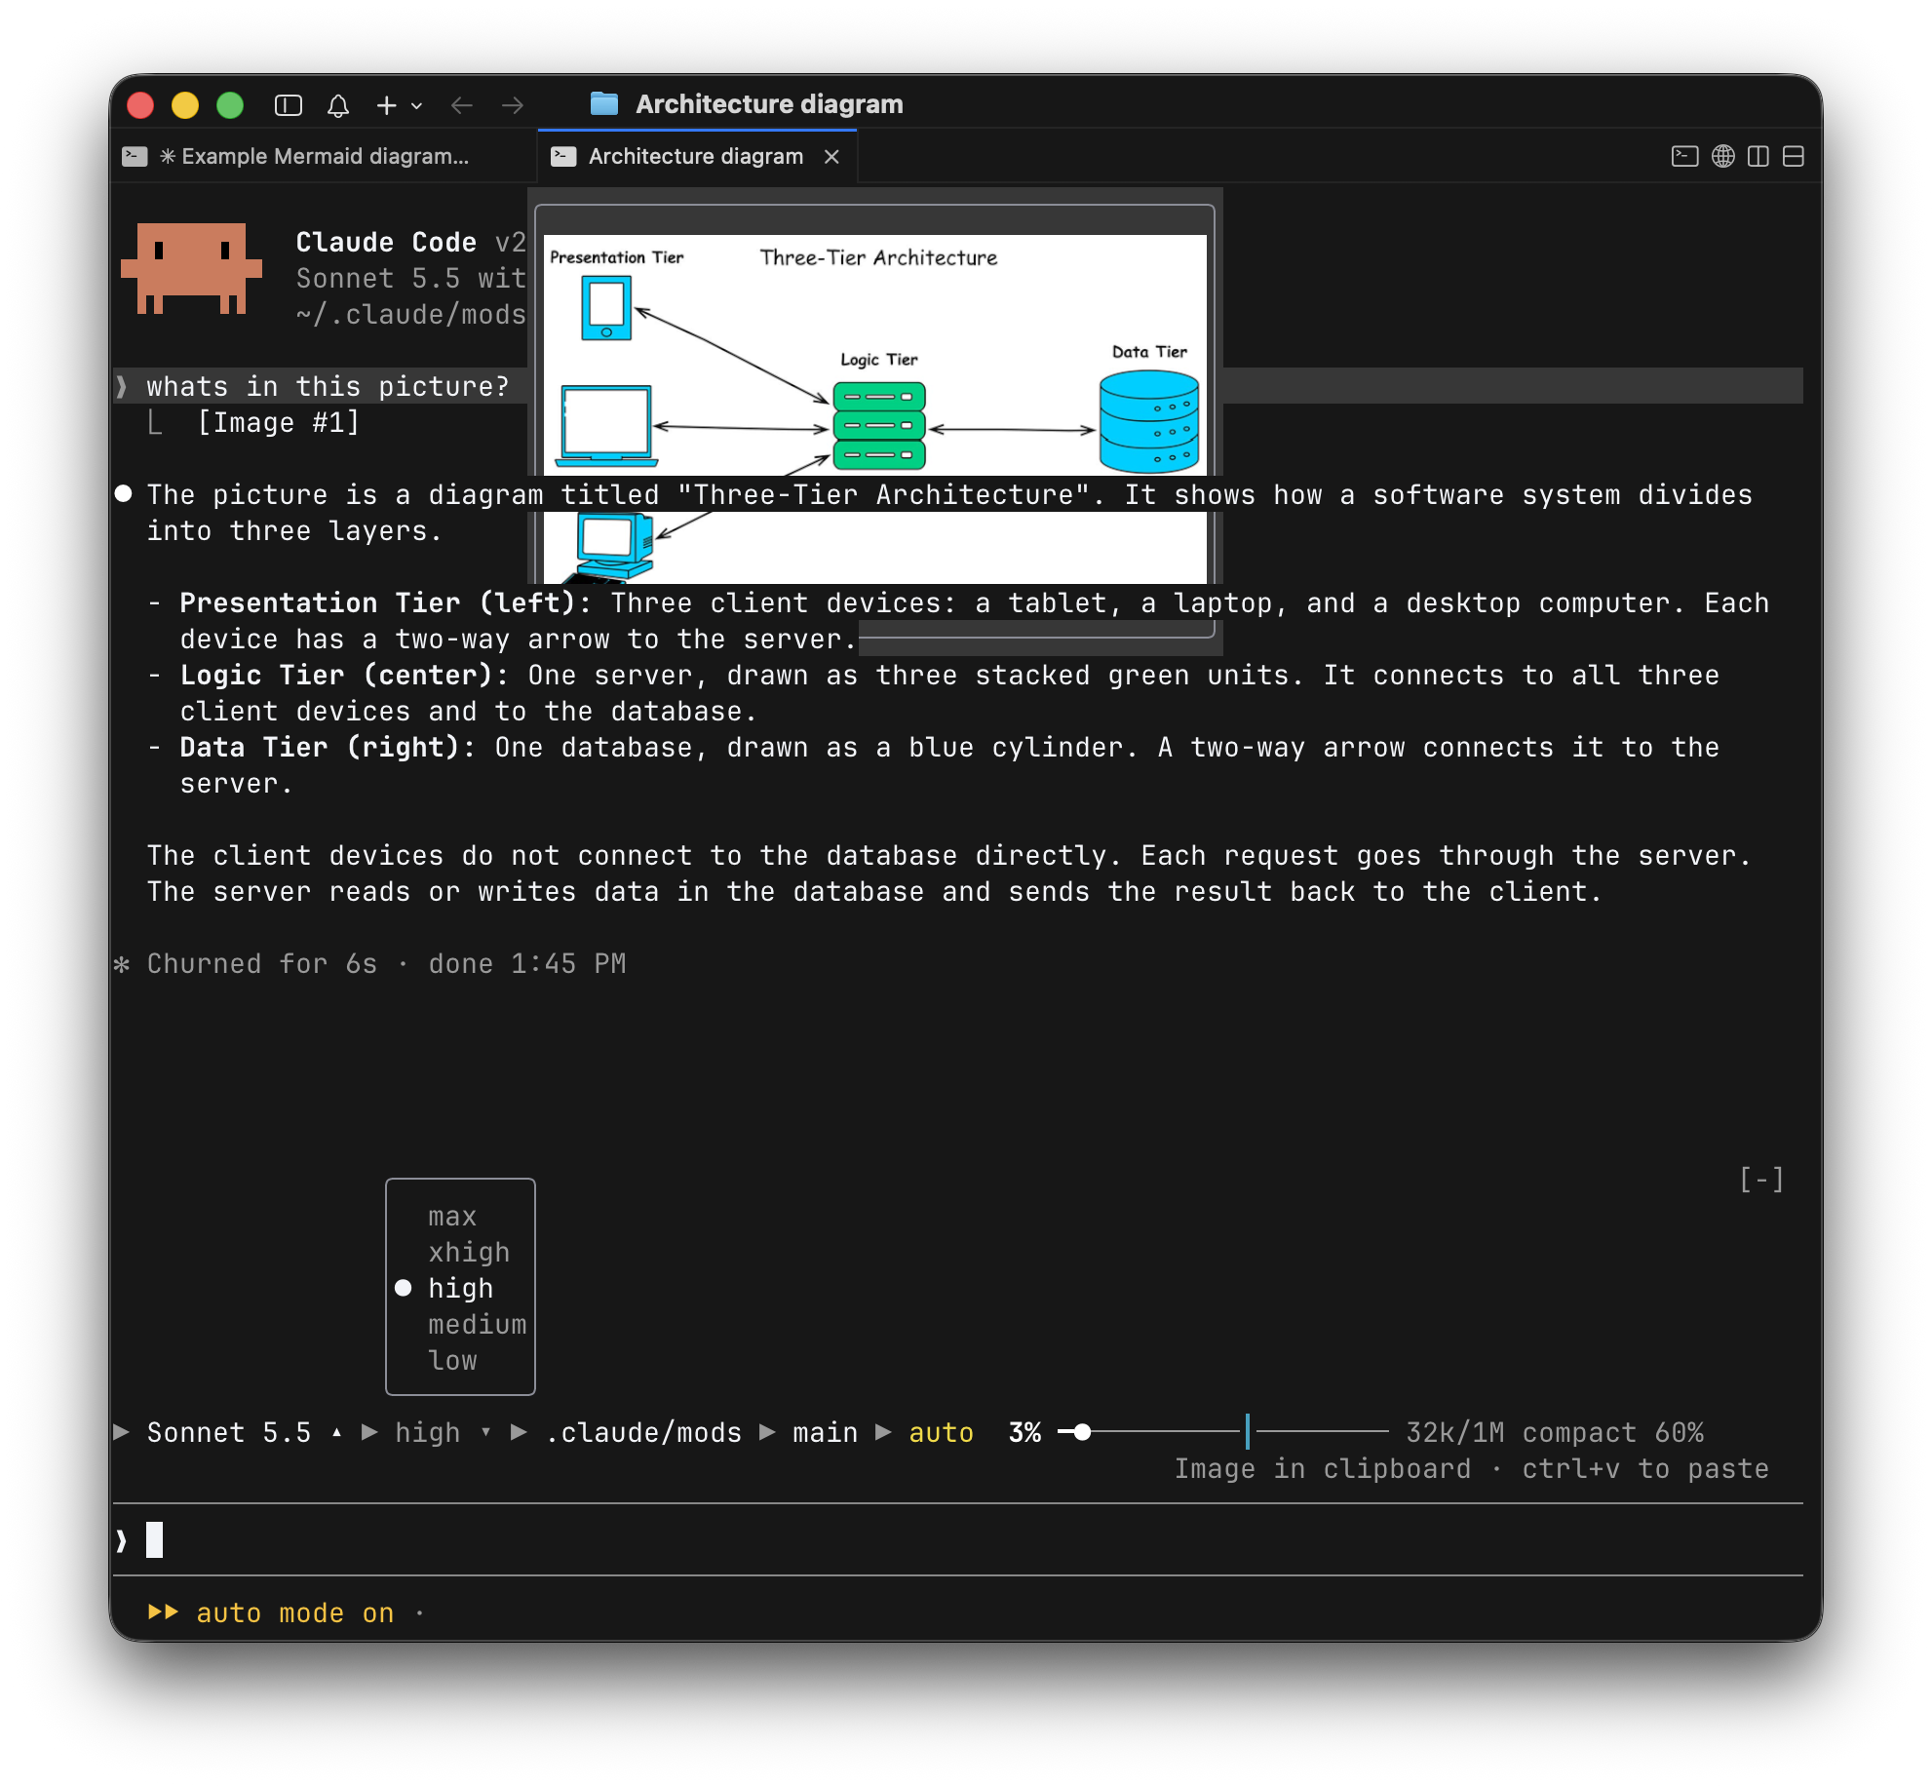1932x1786 pixels.
Task: Select high effort level
Action: [460, 1289]
